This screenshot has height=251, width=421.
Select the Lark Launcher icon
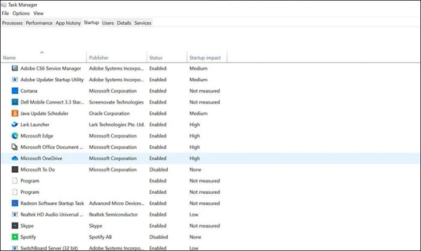click(15, 125)
